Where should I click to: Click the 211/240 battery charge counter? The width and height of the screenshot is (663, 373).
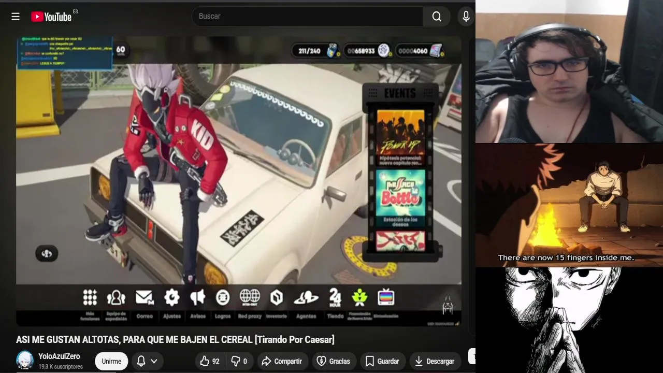point(315,51)
